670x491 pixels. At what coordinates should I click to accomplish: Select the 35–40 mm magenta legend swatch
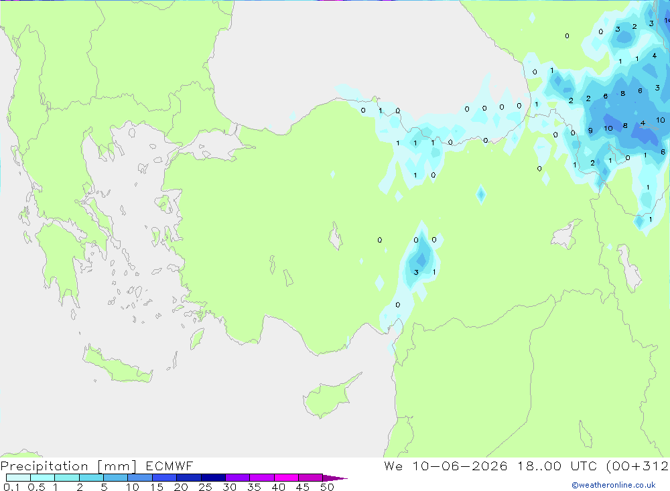(261, 478)
